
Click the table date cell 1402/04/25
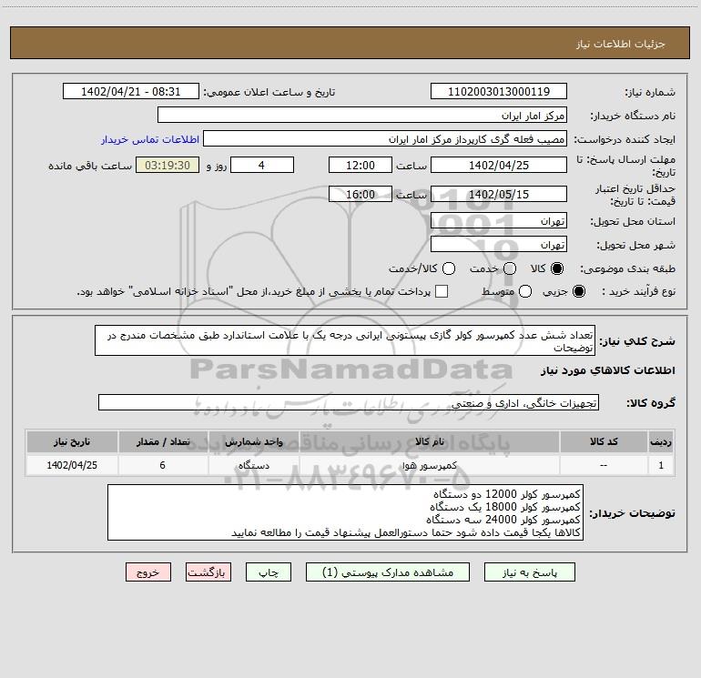[x=72, y=465]
